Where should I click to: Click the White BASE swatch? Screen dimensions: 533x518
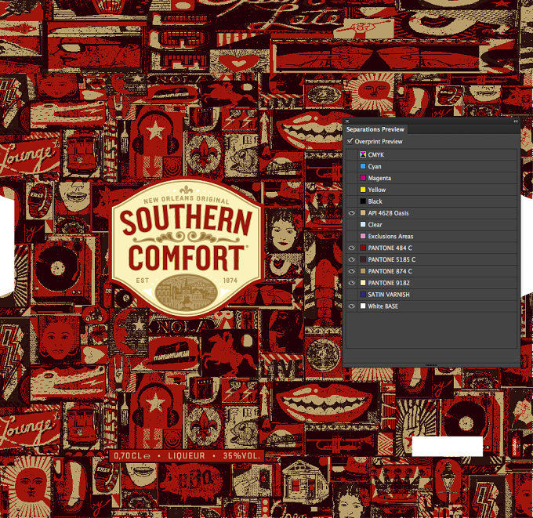click(x=363, y=306)
